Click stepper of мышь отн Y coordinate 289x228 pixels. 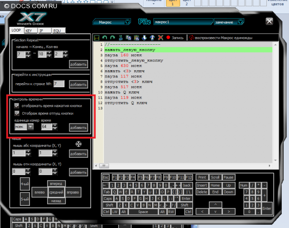pos(54,172)
